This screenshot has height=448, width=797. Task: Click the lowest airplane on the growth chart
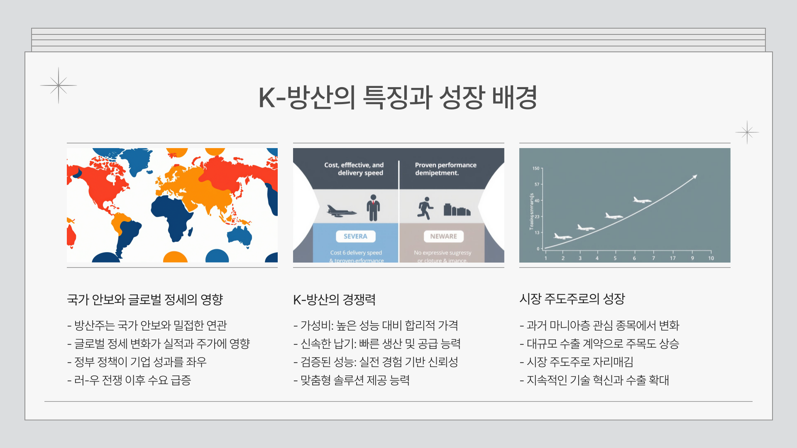coord(562,236)
